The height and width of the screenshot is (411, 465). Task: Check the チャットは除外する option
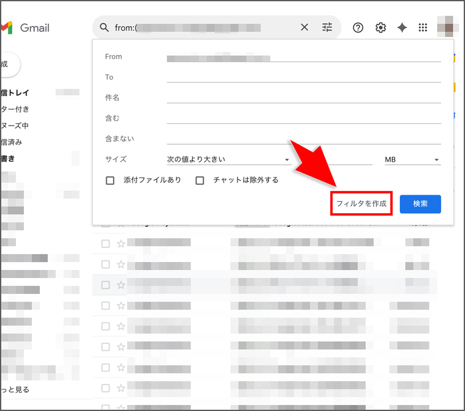[x=199, y=180]
